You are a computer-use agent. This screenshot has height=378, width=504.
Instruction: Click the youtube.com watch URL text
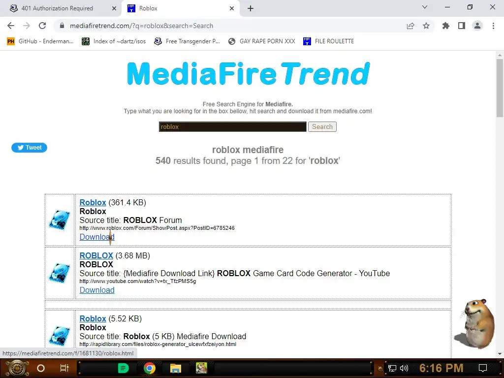point(138,281)
